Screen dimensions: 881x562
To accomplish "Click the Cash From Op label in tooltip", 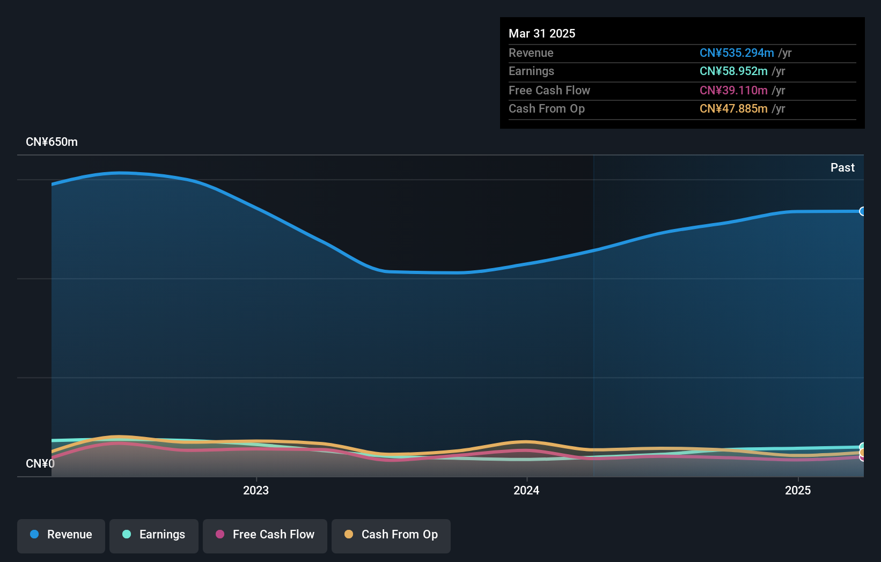I will [x=547, y=108].
